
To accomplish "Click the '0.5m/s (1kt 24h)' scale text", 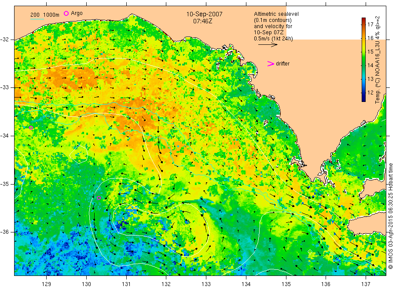I will pos(274,39).
